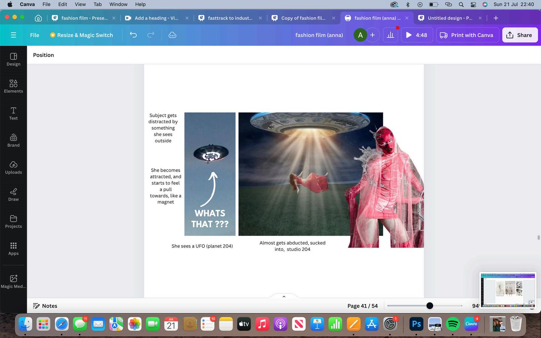Viewport: 541px width, 338px height.
Task: Toggle the main hamburger menu
Action: coord(14,35)
